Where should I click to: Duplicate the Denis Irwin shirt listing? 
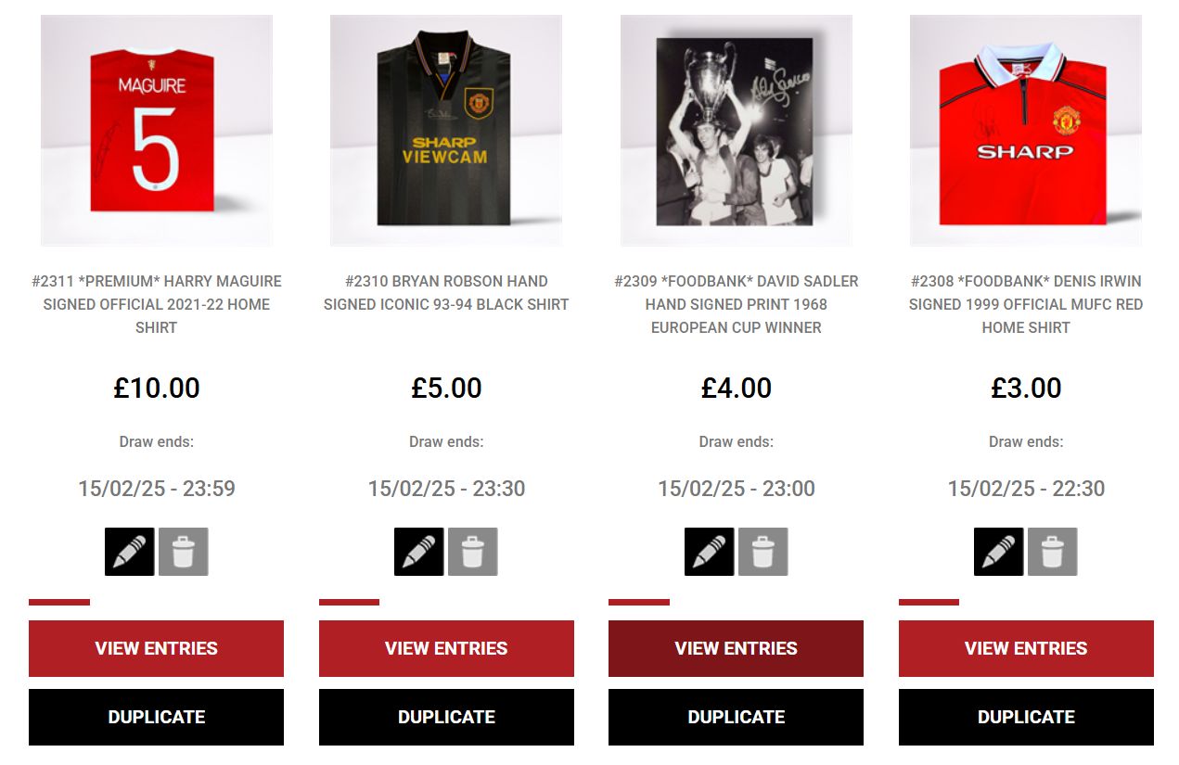tap(1026, 717)
